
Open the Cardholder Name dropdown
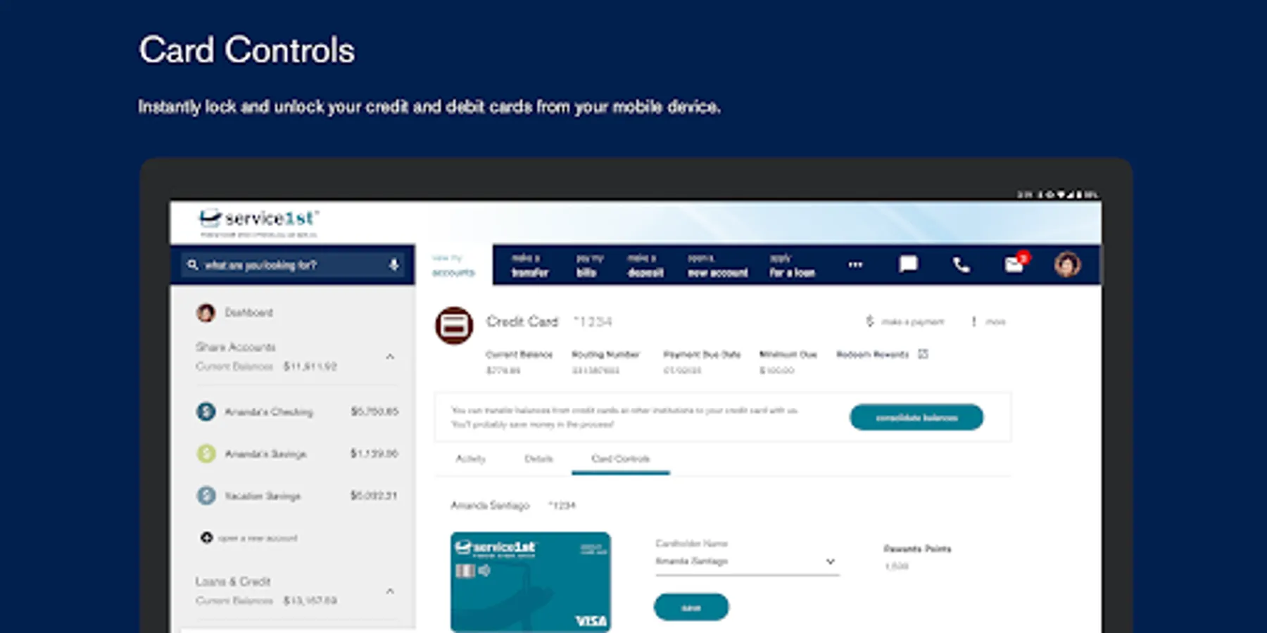pyautogui.click(x=747, y=561)
